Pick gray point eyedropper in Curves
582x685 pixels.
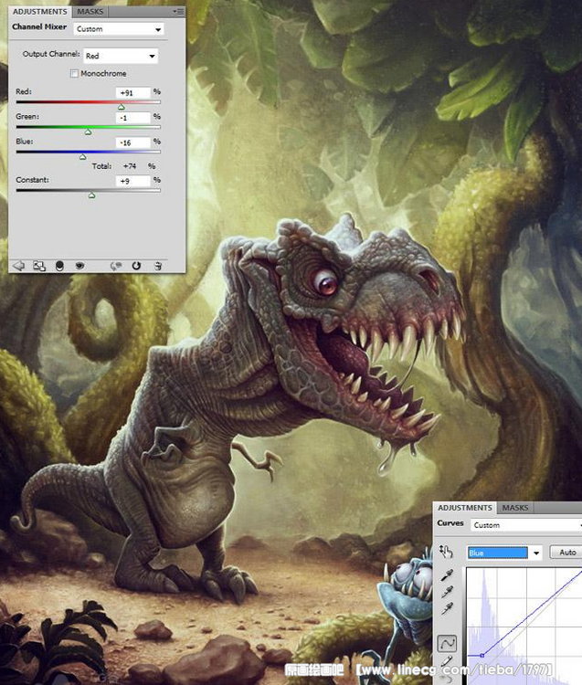point(447,592)
